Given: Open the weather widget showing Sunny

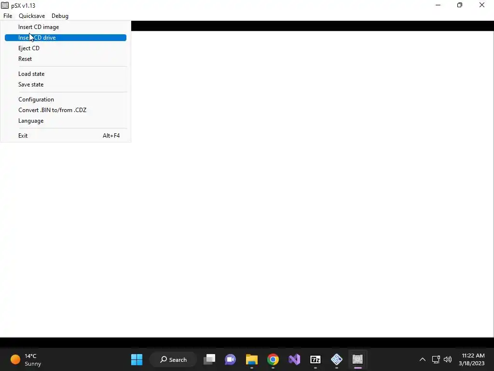Looking at the screenshot, I should pos(26,359).
